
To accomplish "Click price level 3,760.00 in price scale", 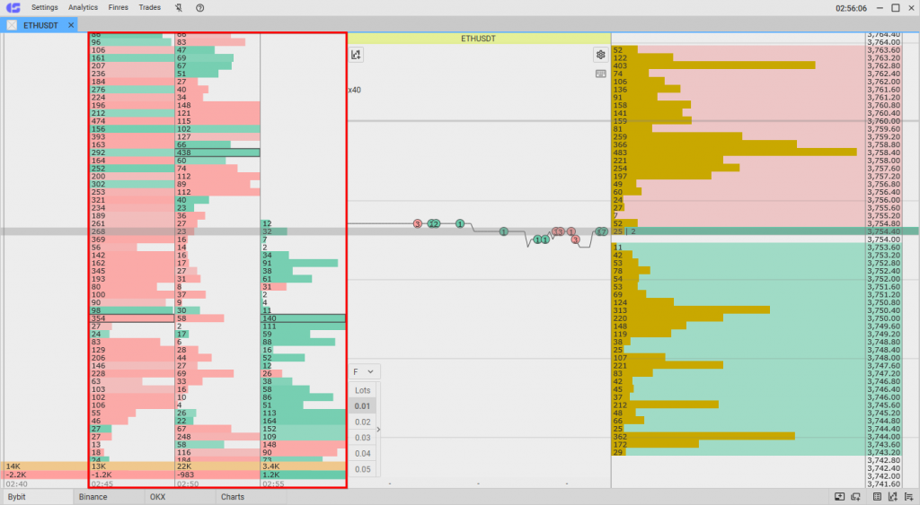I will click(x=884, y=121).
